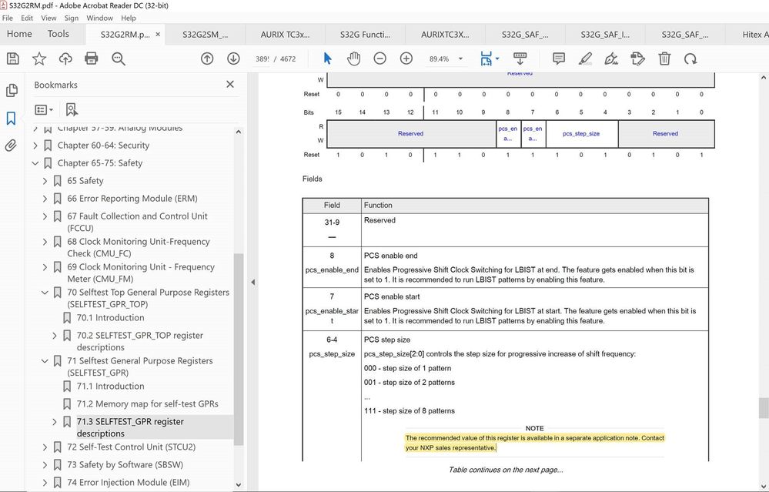
Task: Collapse navigation pane with side arrow
Action: point(253,282)
